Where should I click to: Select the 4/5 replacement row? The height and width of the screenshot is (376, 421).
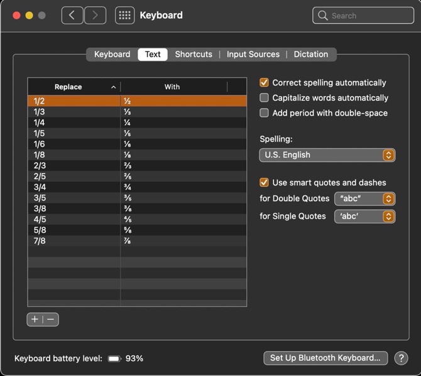137,219
